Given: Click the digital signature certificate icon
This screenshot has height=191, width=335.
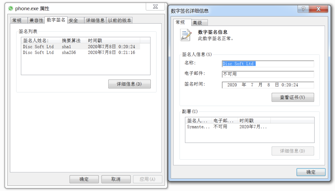Looking at the screenshot, I should coord(186,35).
